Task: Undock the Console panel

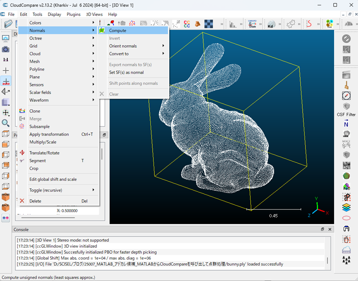Action: [322, 229]
